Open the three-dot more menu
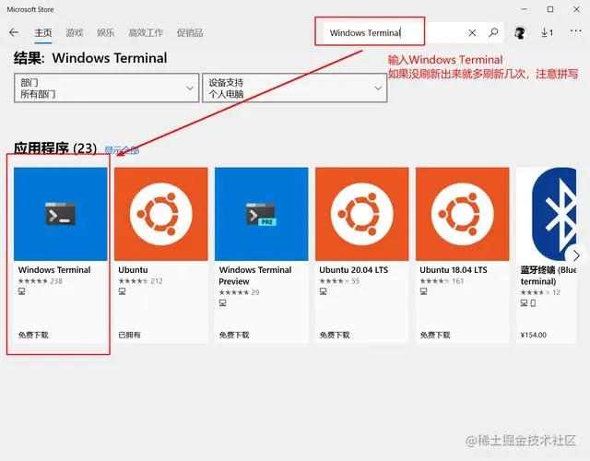This screenshot has height=461, width=590. pos(575,31)
